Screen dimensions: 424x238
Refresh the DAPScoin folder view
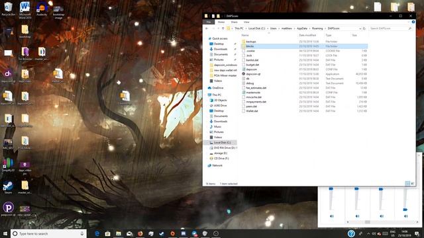pos(364,28)
